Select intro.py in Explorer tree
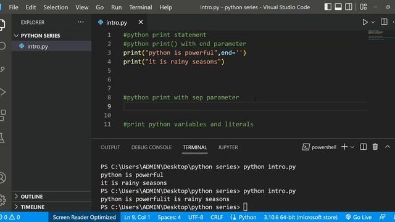Image resolution: width=395 pixels, height=222 pixels. [x=51, y=46]
